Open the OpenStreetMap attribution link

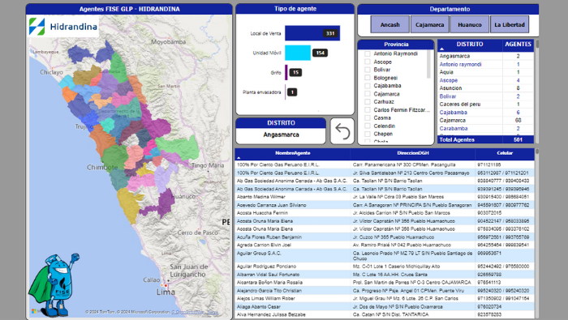pos(188,312)
